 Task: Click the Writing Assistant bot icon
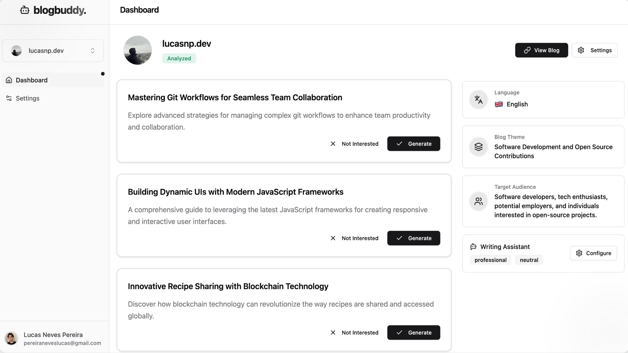pyautogui.click(x=473, y=247)
